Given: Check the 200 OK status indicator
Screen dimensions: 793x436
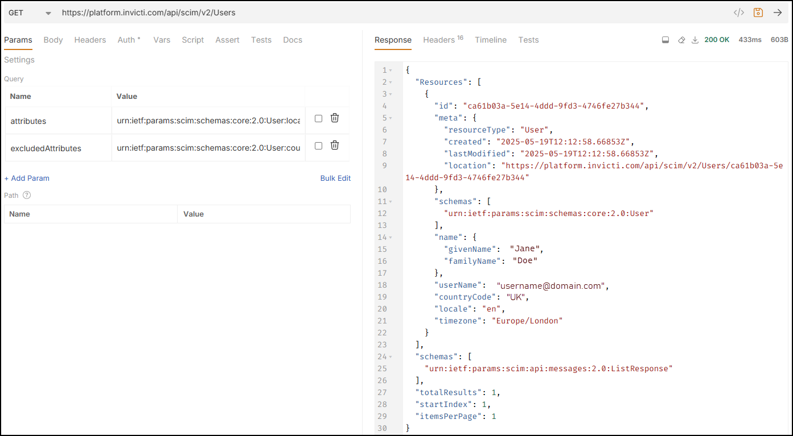Looking at the screenshot, I should pyautogui.click(x=716, y=40).
